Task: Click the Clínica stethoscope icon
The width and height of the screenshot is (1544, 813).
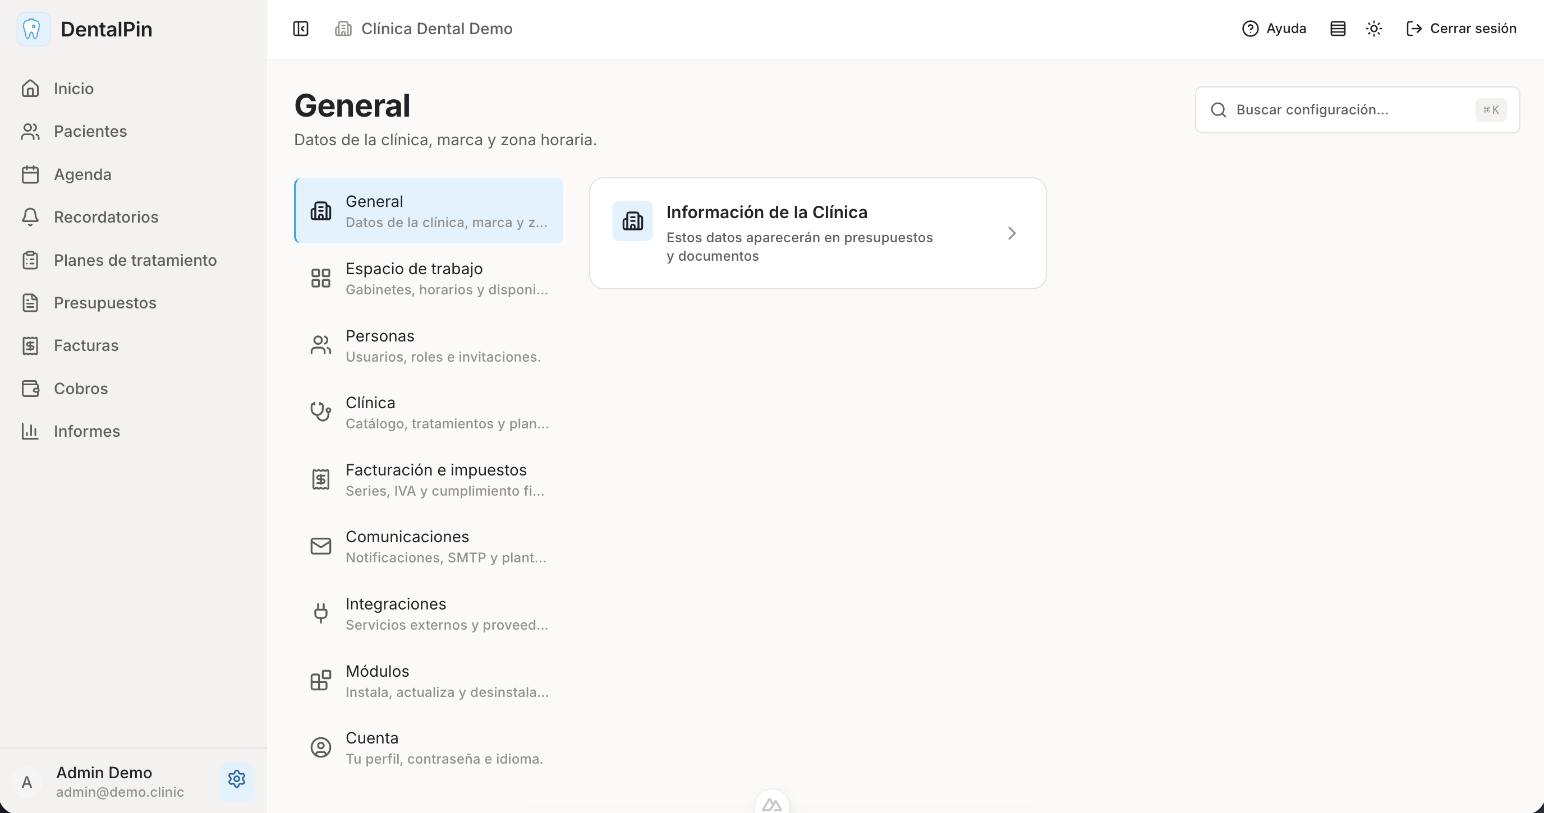Action: (321, 412)
